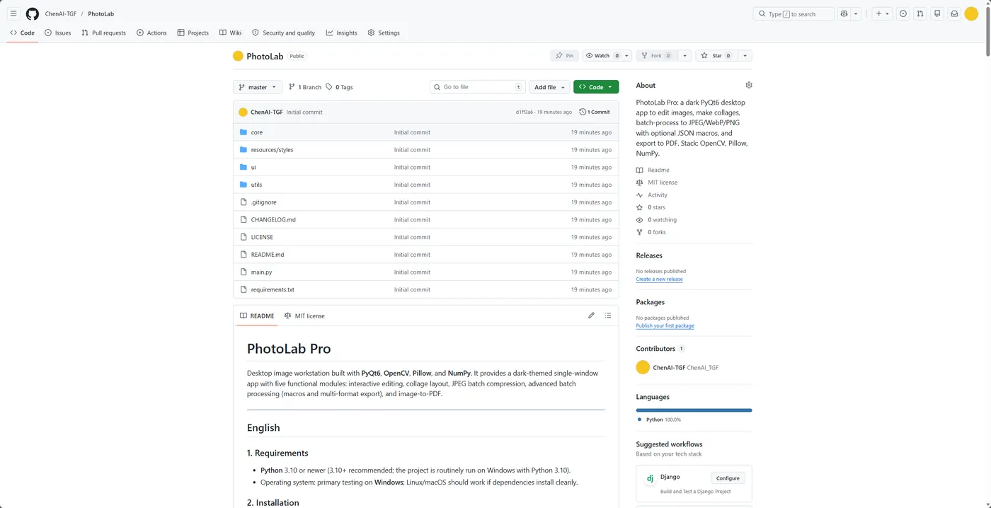Open the Add file dropdown
The height and width of the screenshot is (508, 991).
coord(549,87)
